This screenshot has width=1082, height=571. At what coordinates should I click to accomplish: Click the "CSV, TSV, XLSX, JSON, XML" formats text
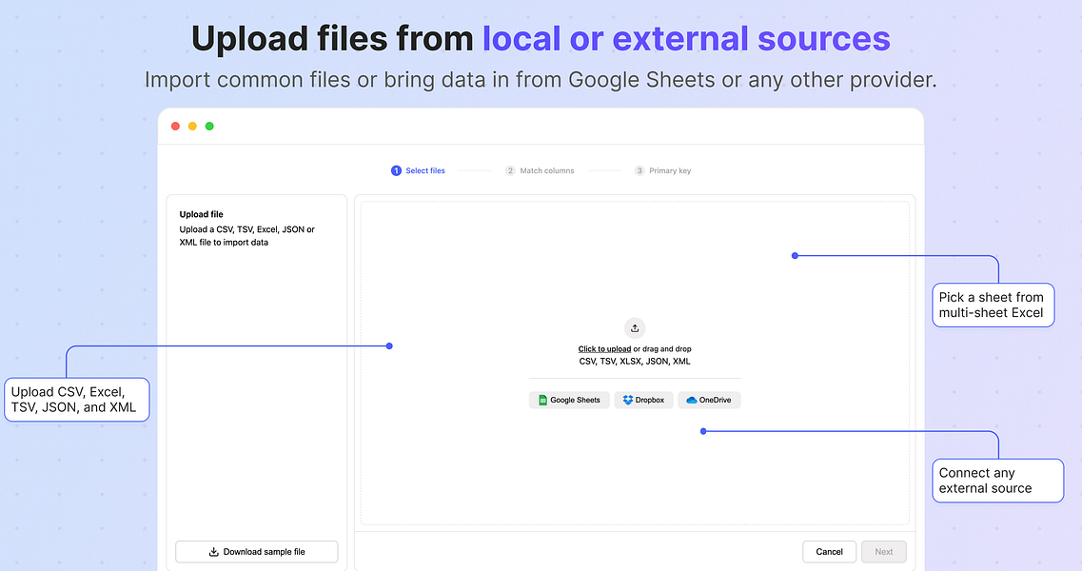(635, 361)
